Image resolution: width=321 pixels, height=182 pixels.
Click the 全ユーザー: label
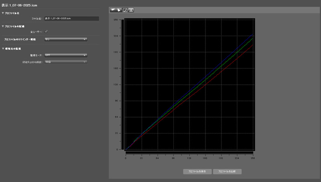(36, 32)
